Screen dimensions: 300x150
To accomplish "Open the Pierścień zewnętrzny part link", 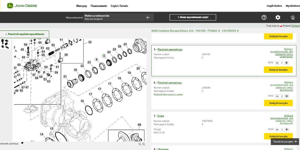I will (x=169, y=83).
